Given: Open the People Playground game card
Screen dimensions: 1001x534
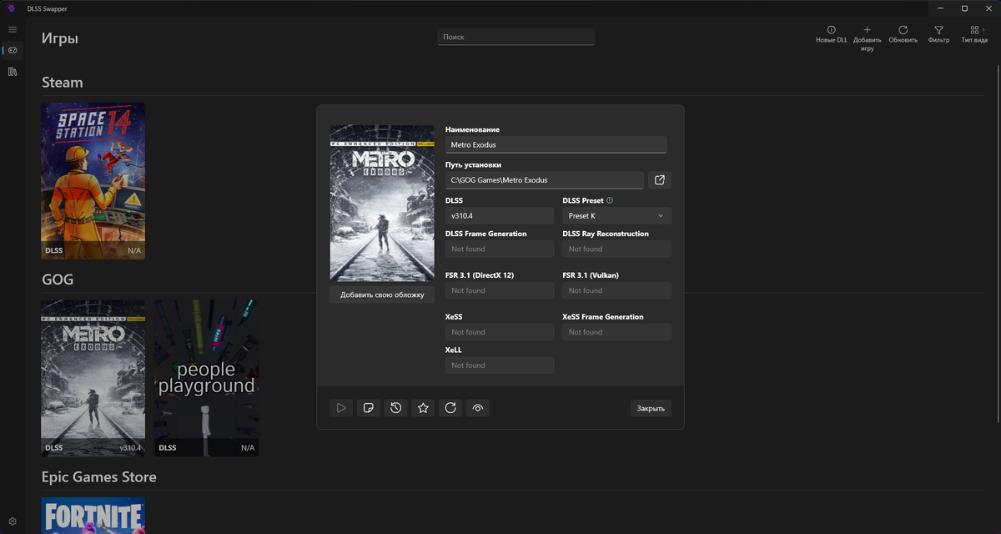Looking at the screenshot, I should (x=206, y=378).
